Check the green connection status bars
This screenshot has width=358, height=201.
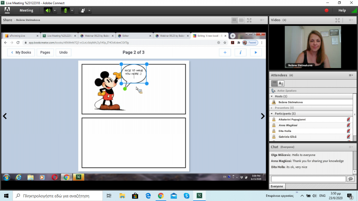354,10
